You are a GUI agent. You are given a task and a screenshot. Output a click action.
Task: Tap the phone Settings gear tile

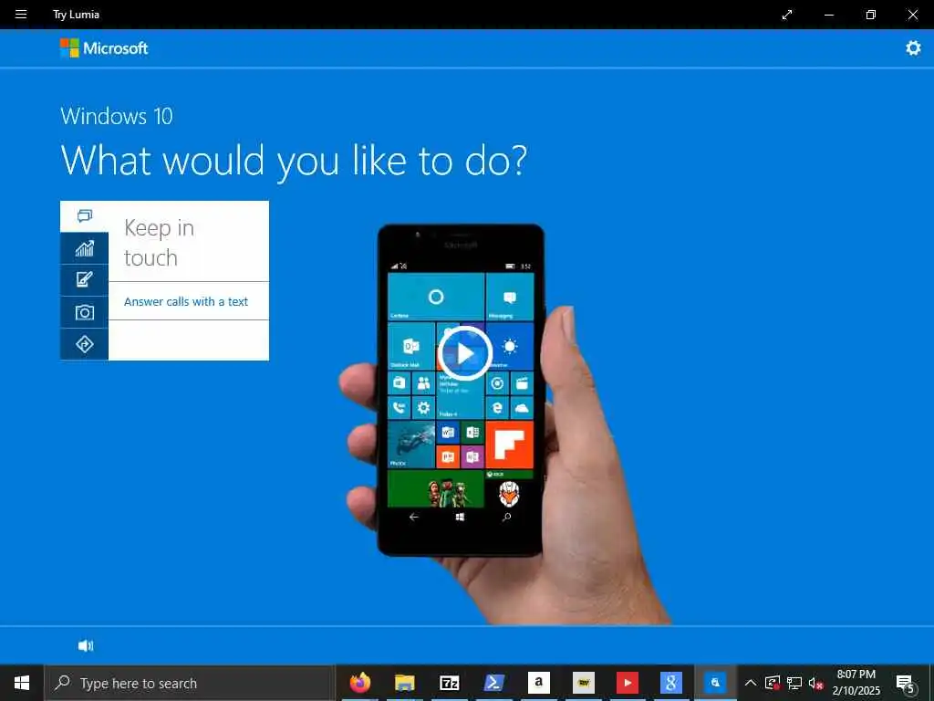tap(423, 408)
